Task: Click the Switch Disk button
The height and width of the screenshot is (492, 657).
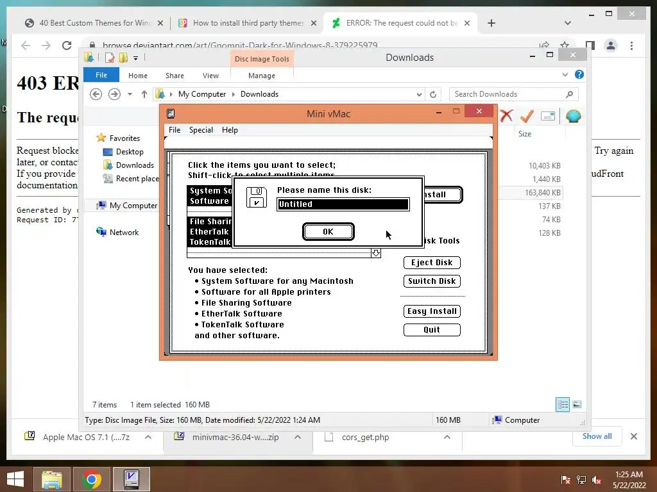Action: 432,281
